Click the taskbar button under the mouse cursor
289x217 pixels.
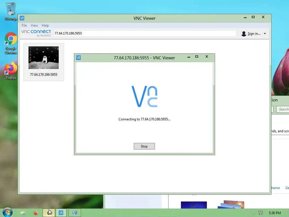[49, 213]
